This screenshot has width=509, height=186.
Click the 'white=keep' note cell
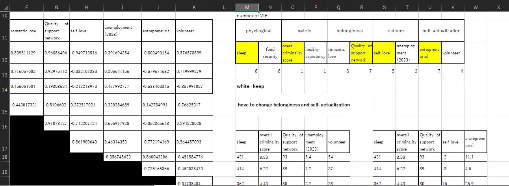247,86
